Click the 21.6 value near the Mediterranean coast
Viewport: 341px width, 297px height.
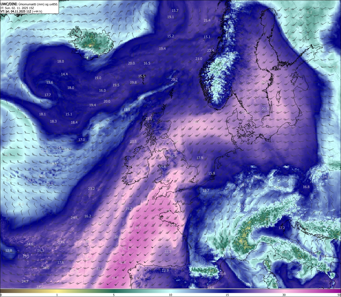(x=222, y=273)
